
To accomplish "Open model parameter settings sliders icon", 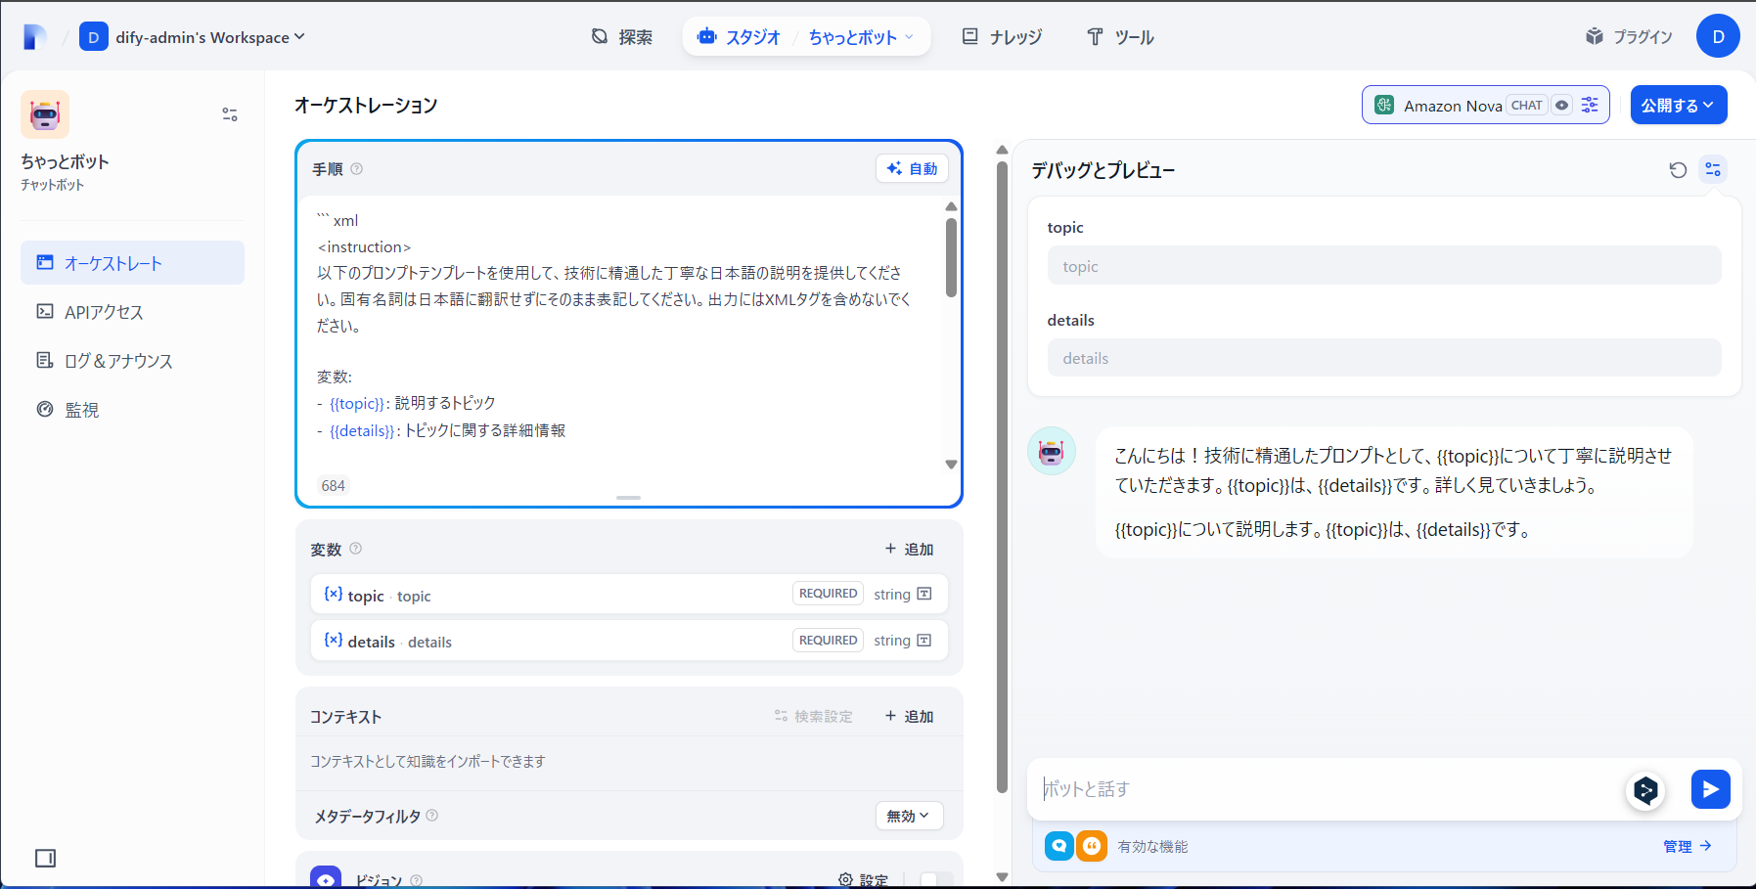I will pos(1590,106).
